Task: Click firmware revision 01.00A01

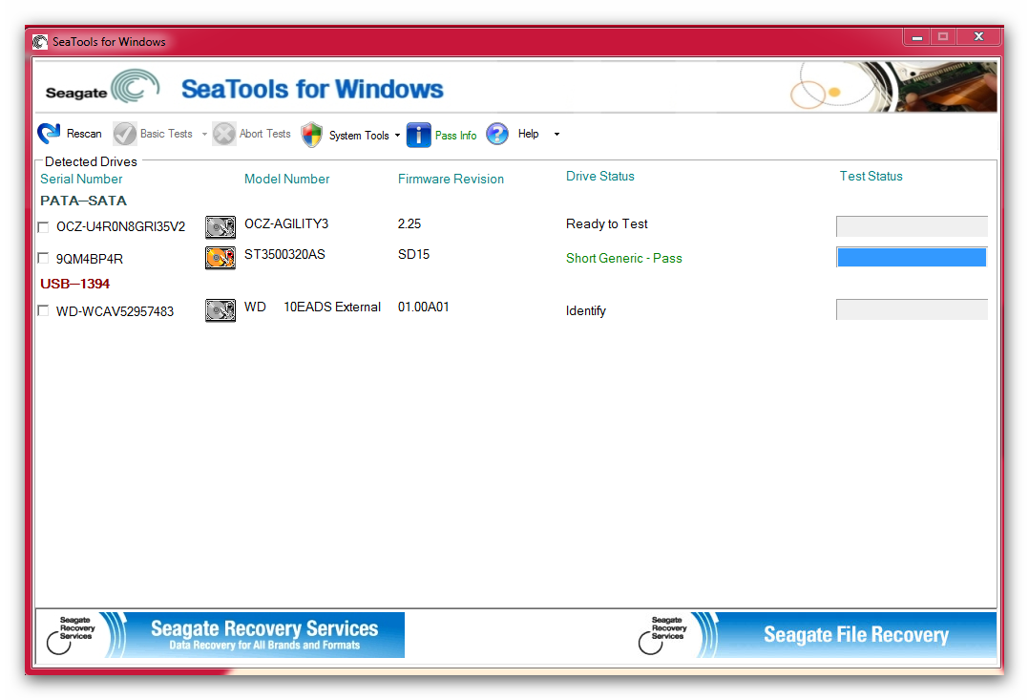Action: pos(423,307)
